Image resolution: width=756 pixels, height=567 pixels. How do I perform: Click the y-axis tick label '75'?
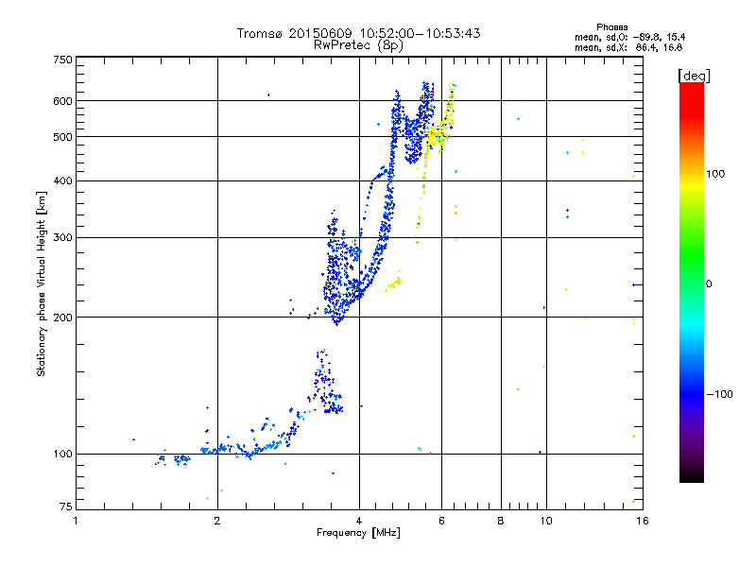tap(66, 507)
